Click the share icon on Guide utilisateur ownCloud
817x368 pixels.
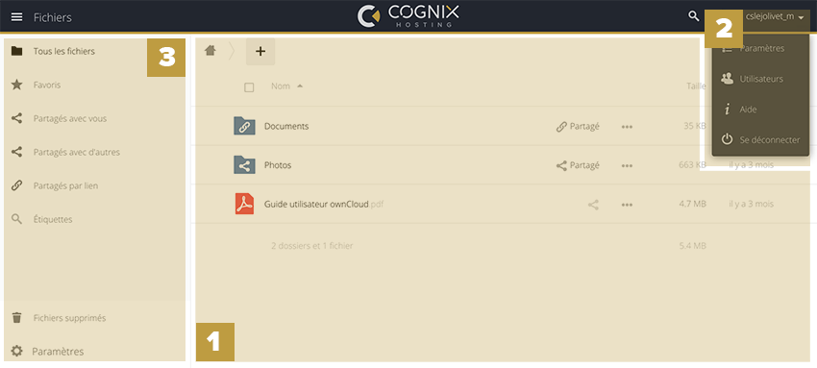tap(593, 205)
